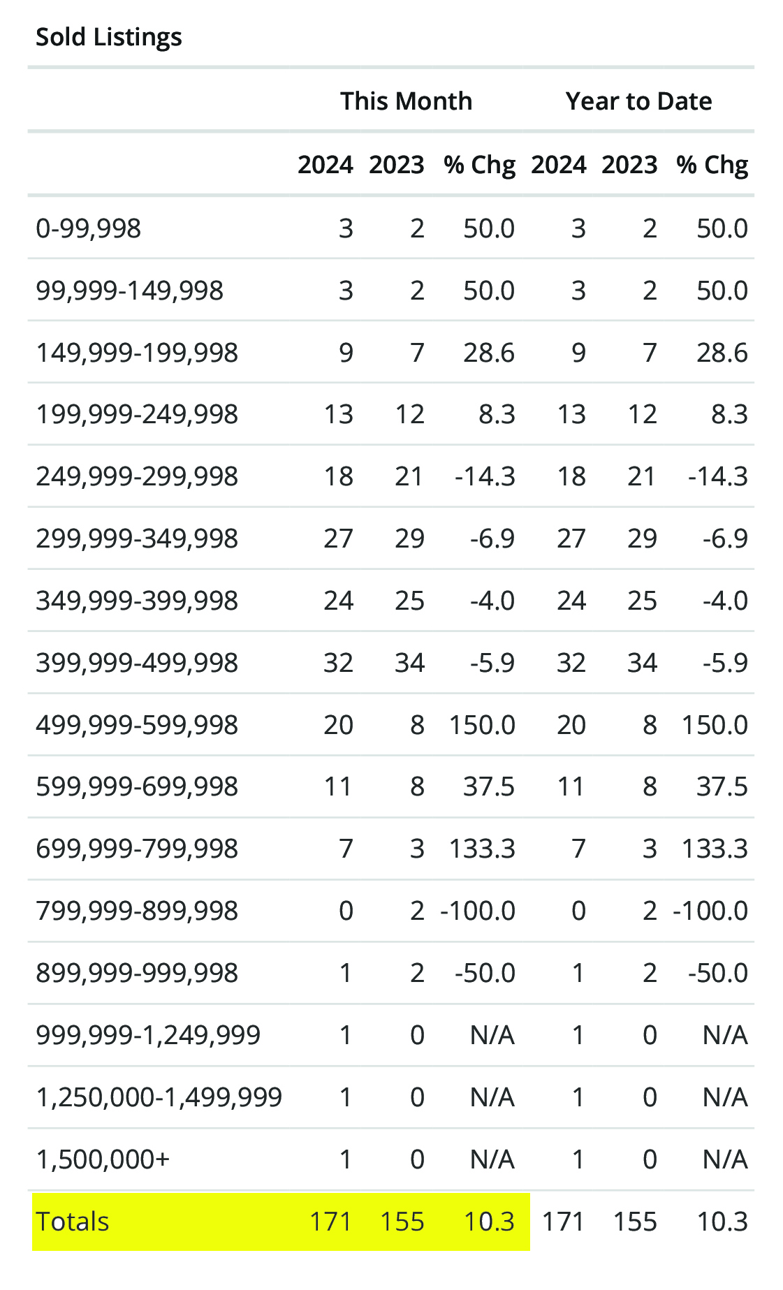The width and height of the screenshot is (783, 1290).
Task: Select the 0-99,998 price range row label
Action: pos(89,228)
